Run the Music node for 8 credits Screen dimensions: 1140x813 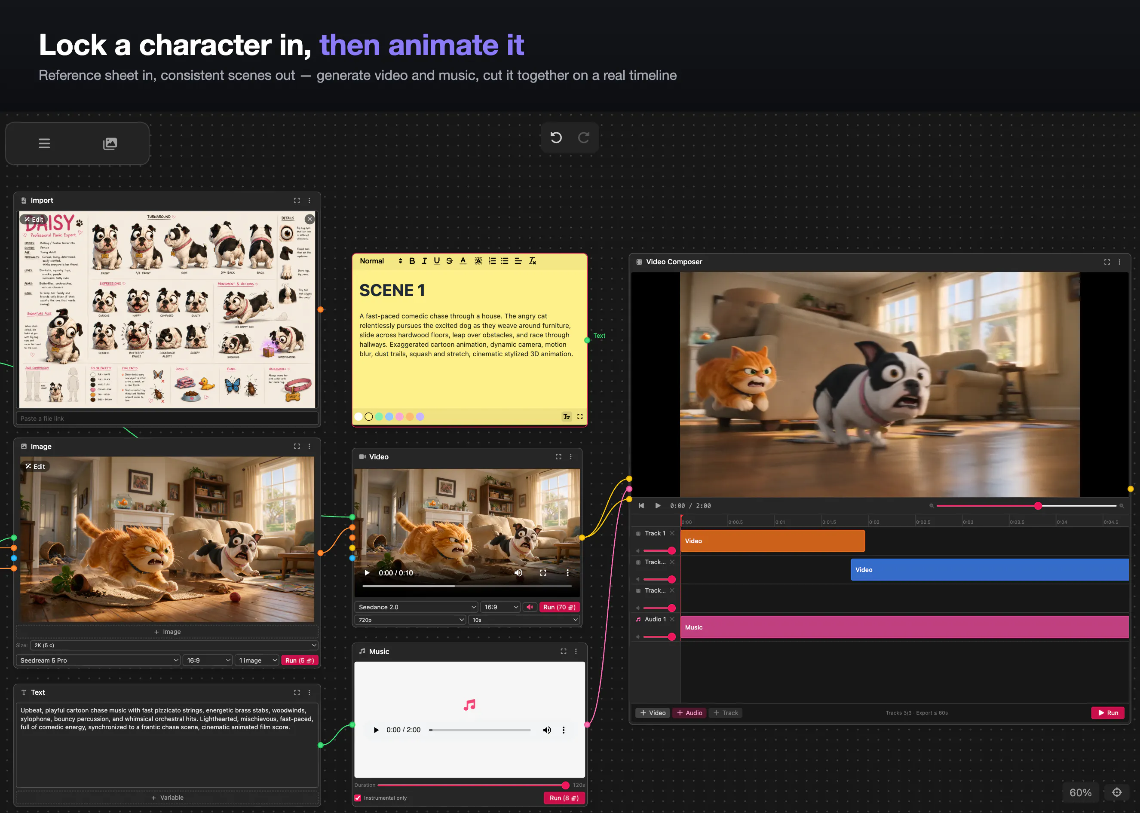[564, 798]
